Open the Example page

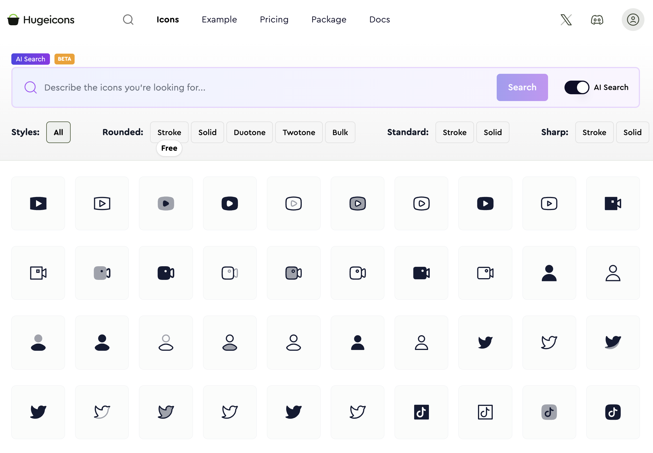pos(219,20)
